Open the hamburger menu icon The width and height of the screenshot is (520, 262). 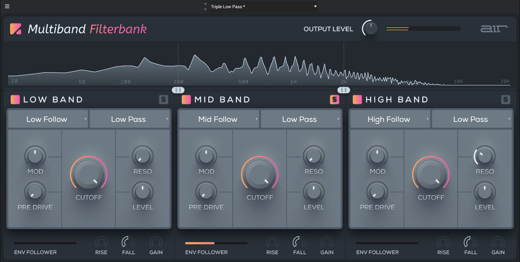(7, 6)
